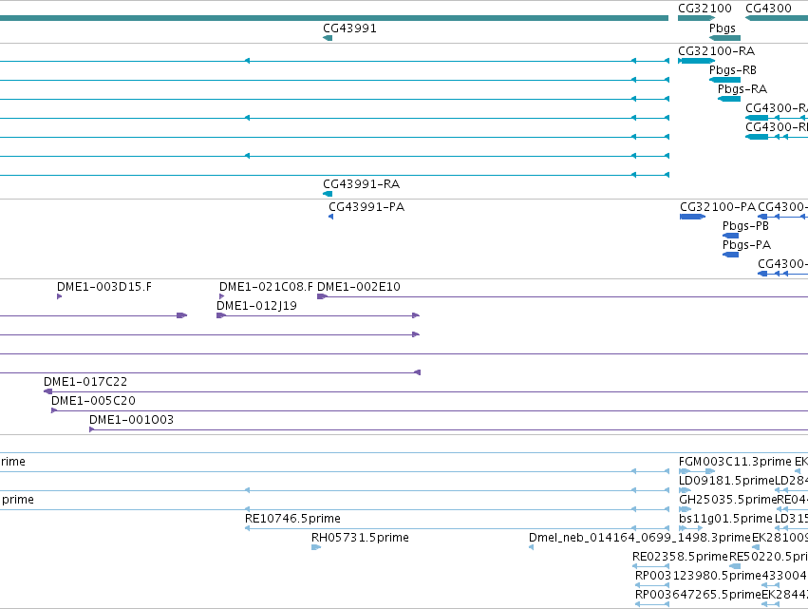Image resolution: width=808 pixels, height=609 pixels.
Task: Click the DME1-012J19 start glyph
Action: click(221, 315)
